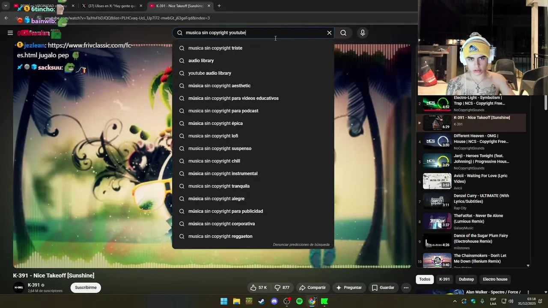Select 'musica sin copyright reggaeton' suggestion
Viewport: 548px width, 308px height.
click(x=253, y=236)
